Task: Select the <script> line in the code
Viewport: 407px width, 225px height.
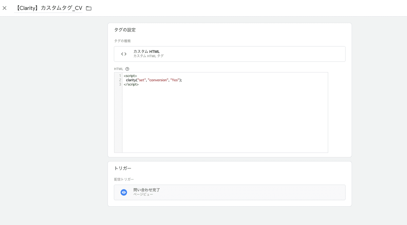Action: click(x=130, y=76)
